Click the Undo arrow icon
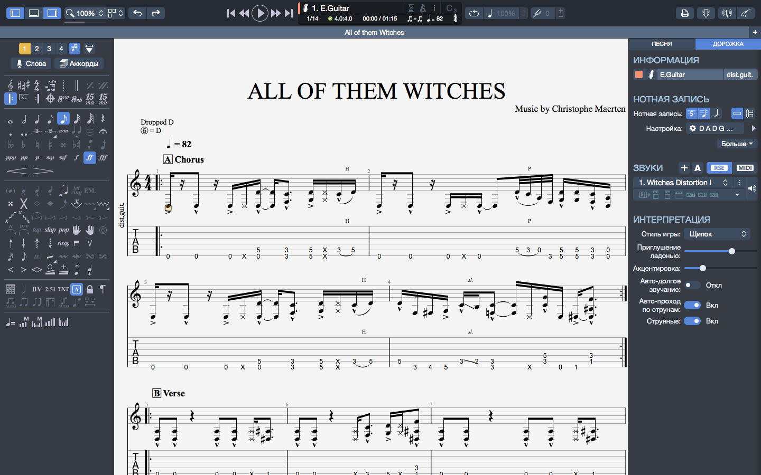 click(137, 13)
